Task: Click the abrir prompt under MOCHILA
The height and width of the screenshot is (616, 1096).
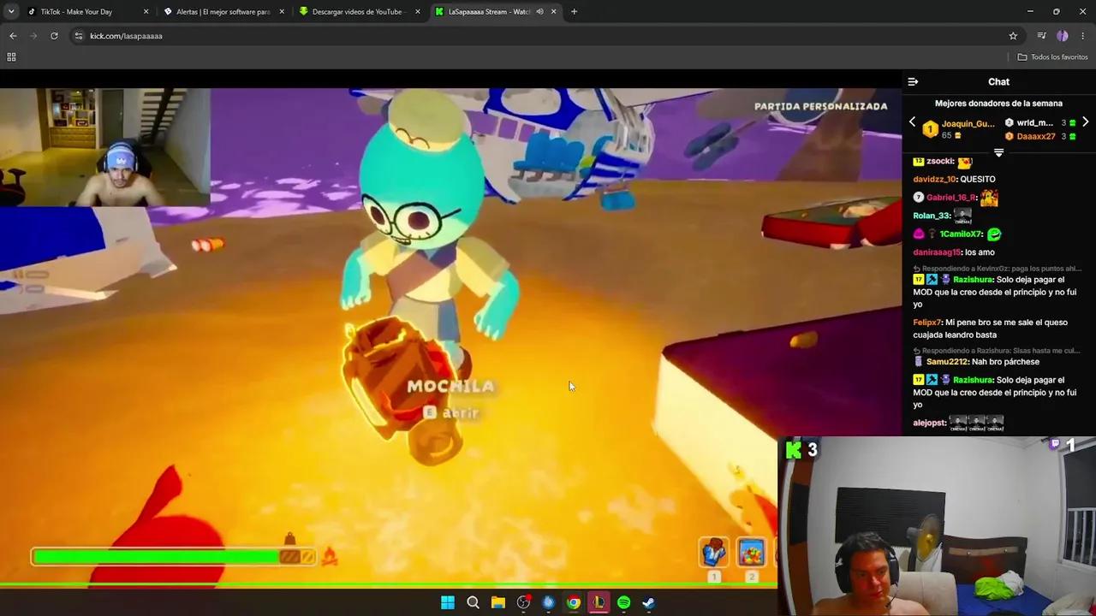Action: click(x=452, y=413)
